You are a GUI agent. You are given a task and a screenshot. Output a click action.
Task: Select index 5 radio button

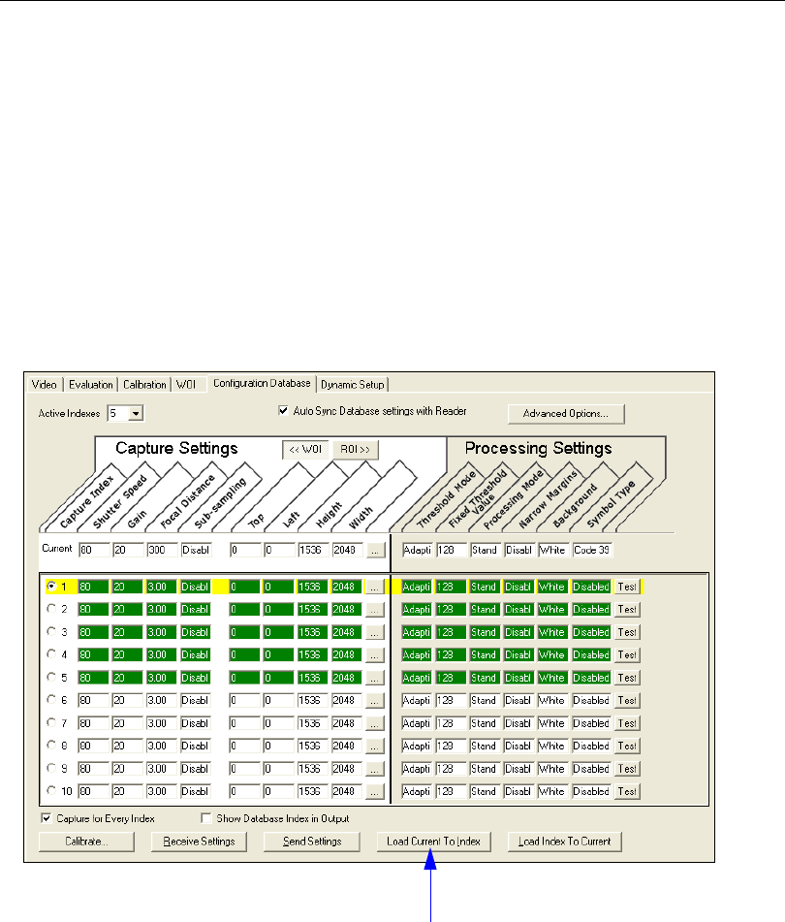51,677
